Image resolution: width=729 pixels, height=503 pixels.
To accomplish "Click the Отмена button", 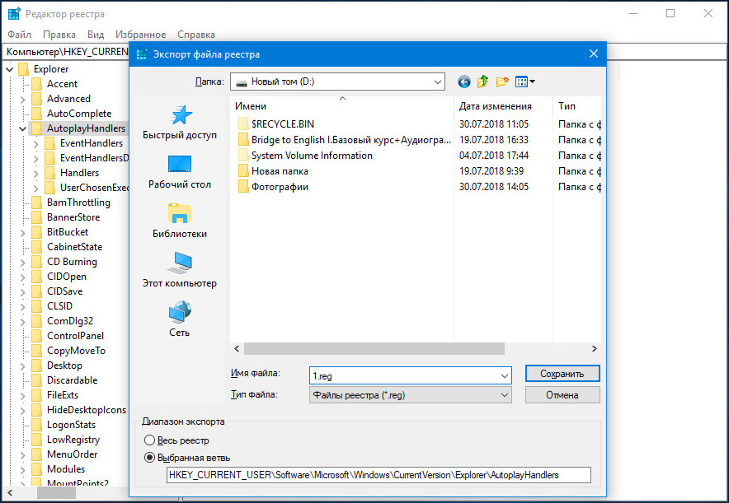I will pyautogui.click(x=562, y=395).
